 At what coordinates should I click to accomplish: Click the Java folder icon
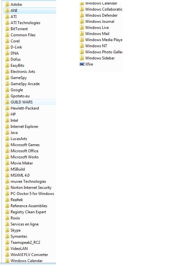[x=7, y=132]
